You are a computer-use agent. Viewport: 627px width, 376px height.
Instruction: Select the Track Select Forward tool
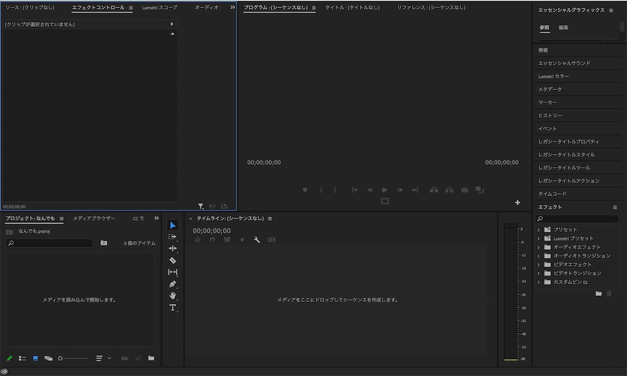click(x=172, y=237)
